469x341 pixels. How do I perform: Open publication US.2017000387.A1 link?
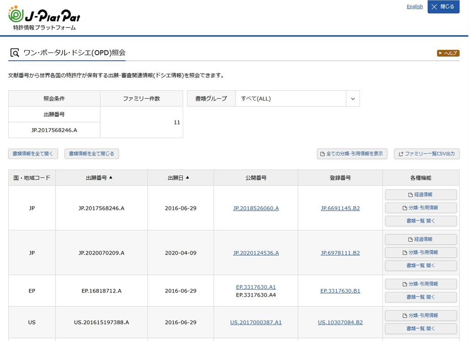coord(256,322)
